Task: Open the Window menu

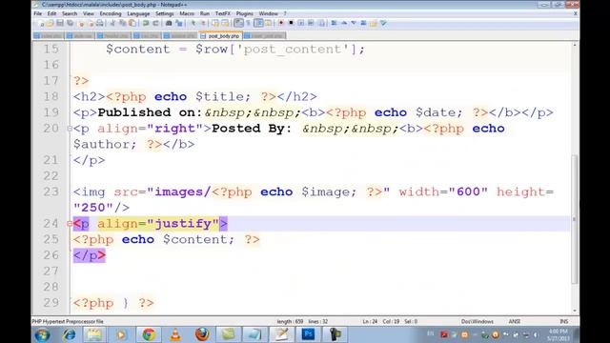Action: click(x=269, y=13)
